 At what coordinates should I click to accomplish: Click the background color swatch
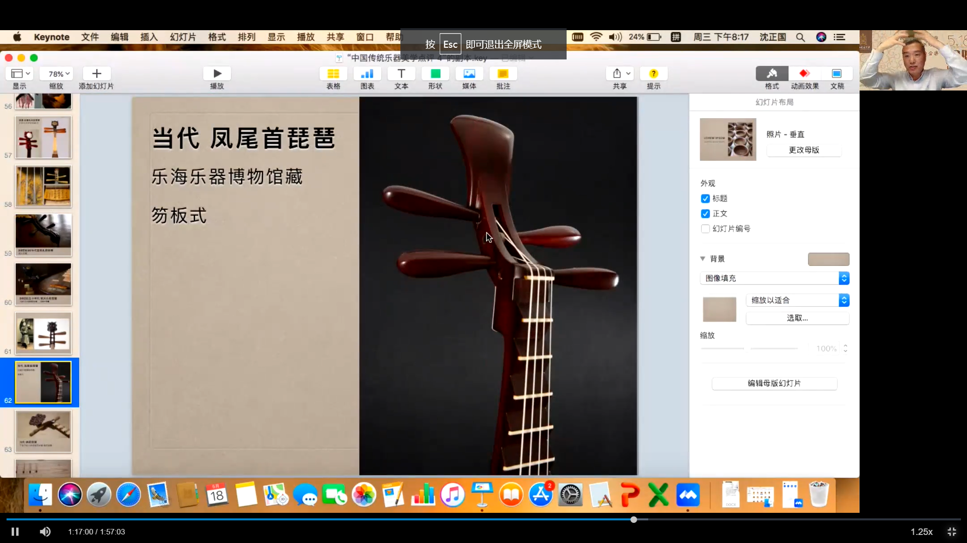point(828,259)
